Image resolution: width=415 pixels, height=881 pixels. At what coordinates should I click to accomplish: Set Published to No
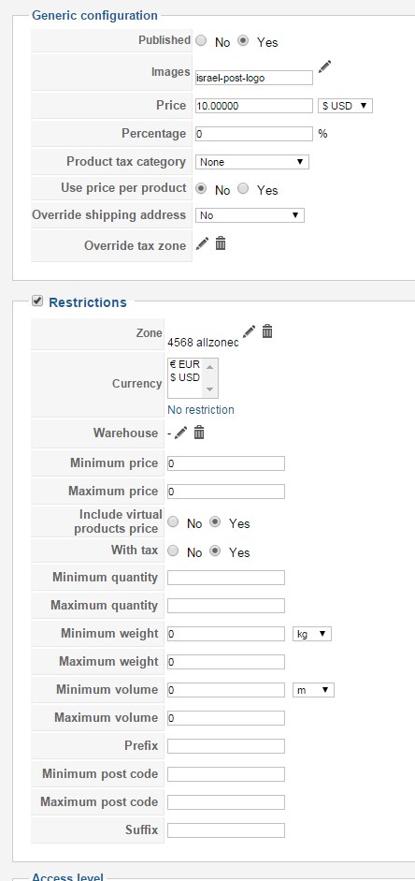[201, 41]
